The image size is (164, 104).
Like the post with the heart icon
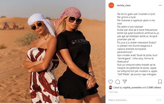tap(110, 82)
